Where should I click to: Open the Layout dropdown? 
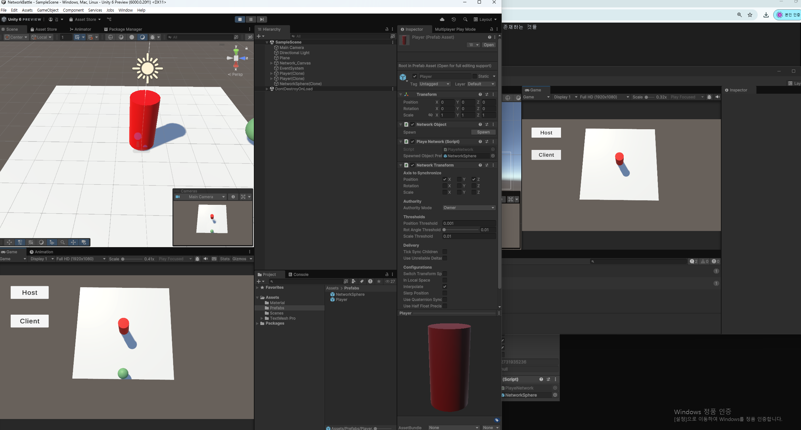click(x=485, y=19)
